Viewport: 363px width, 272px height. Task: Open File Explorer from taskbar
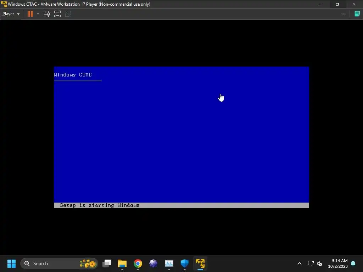point(122,263)
